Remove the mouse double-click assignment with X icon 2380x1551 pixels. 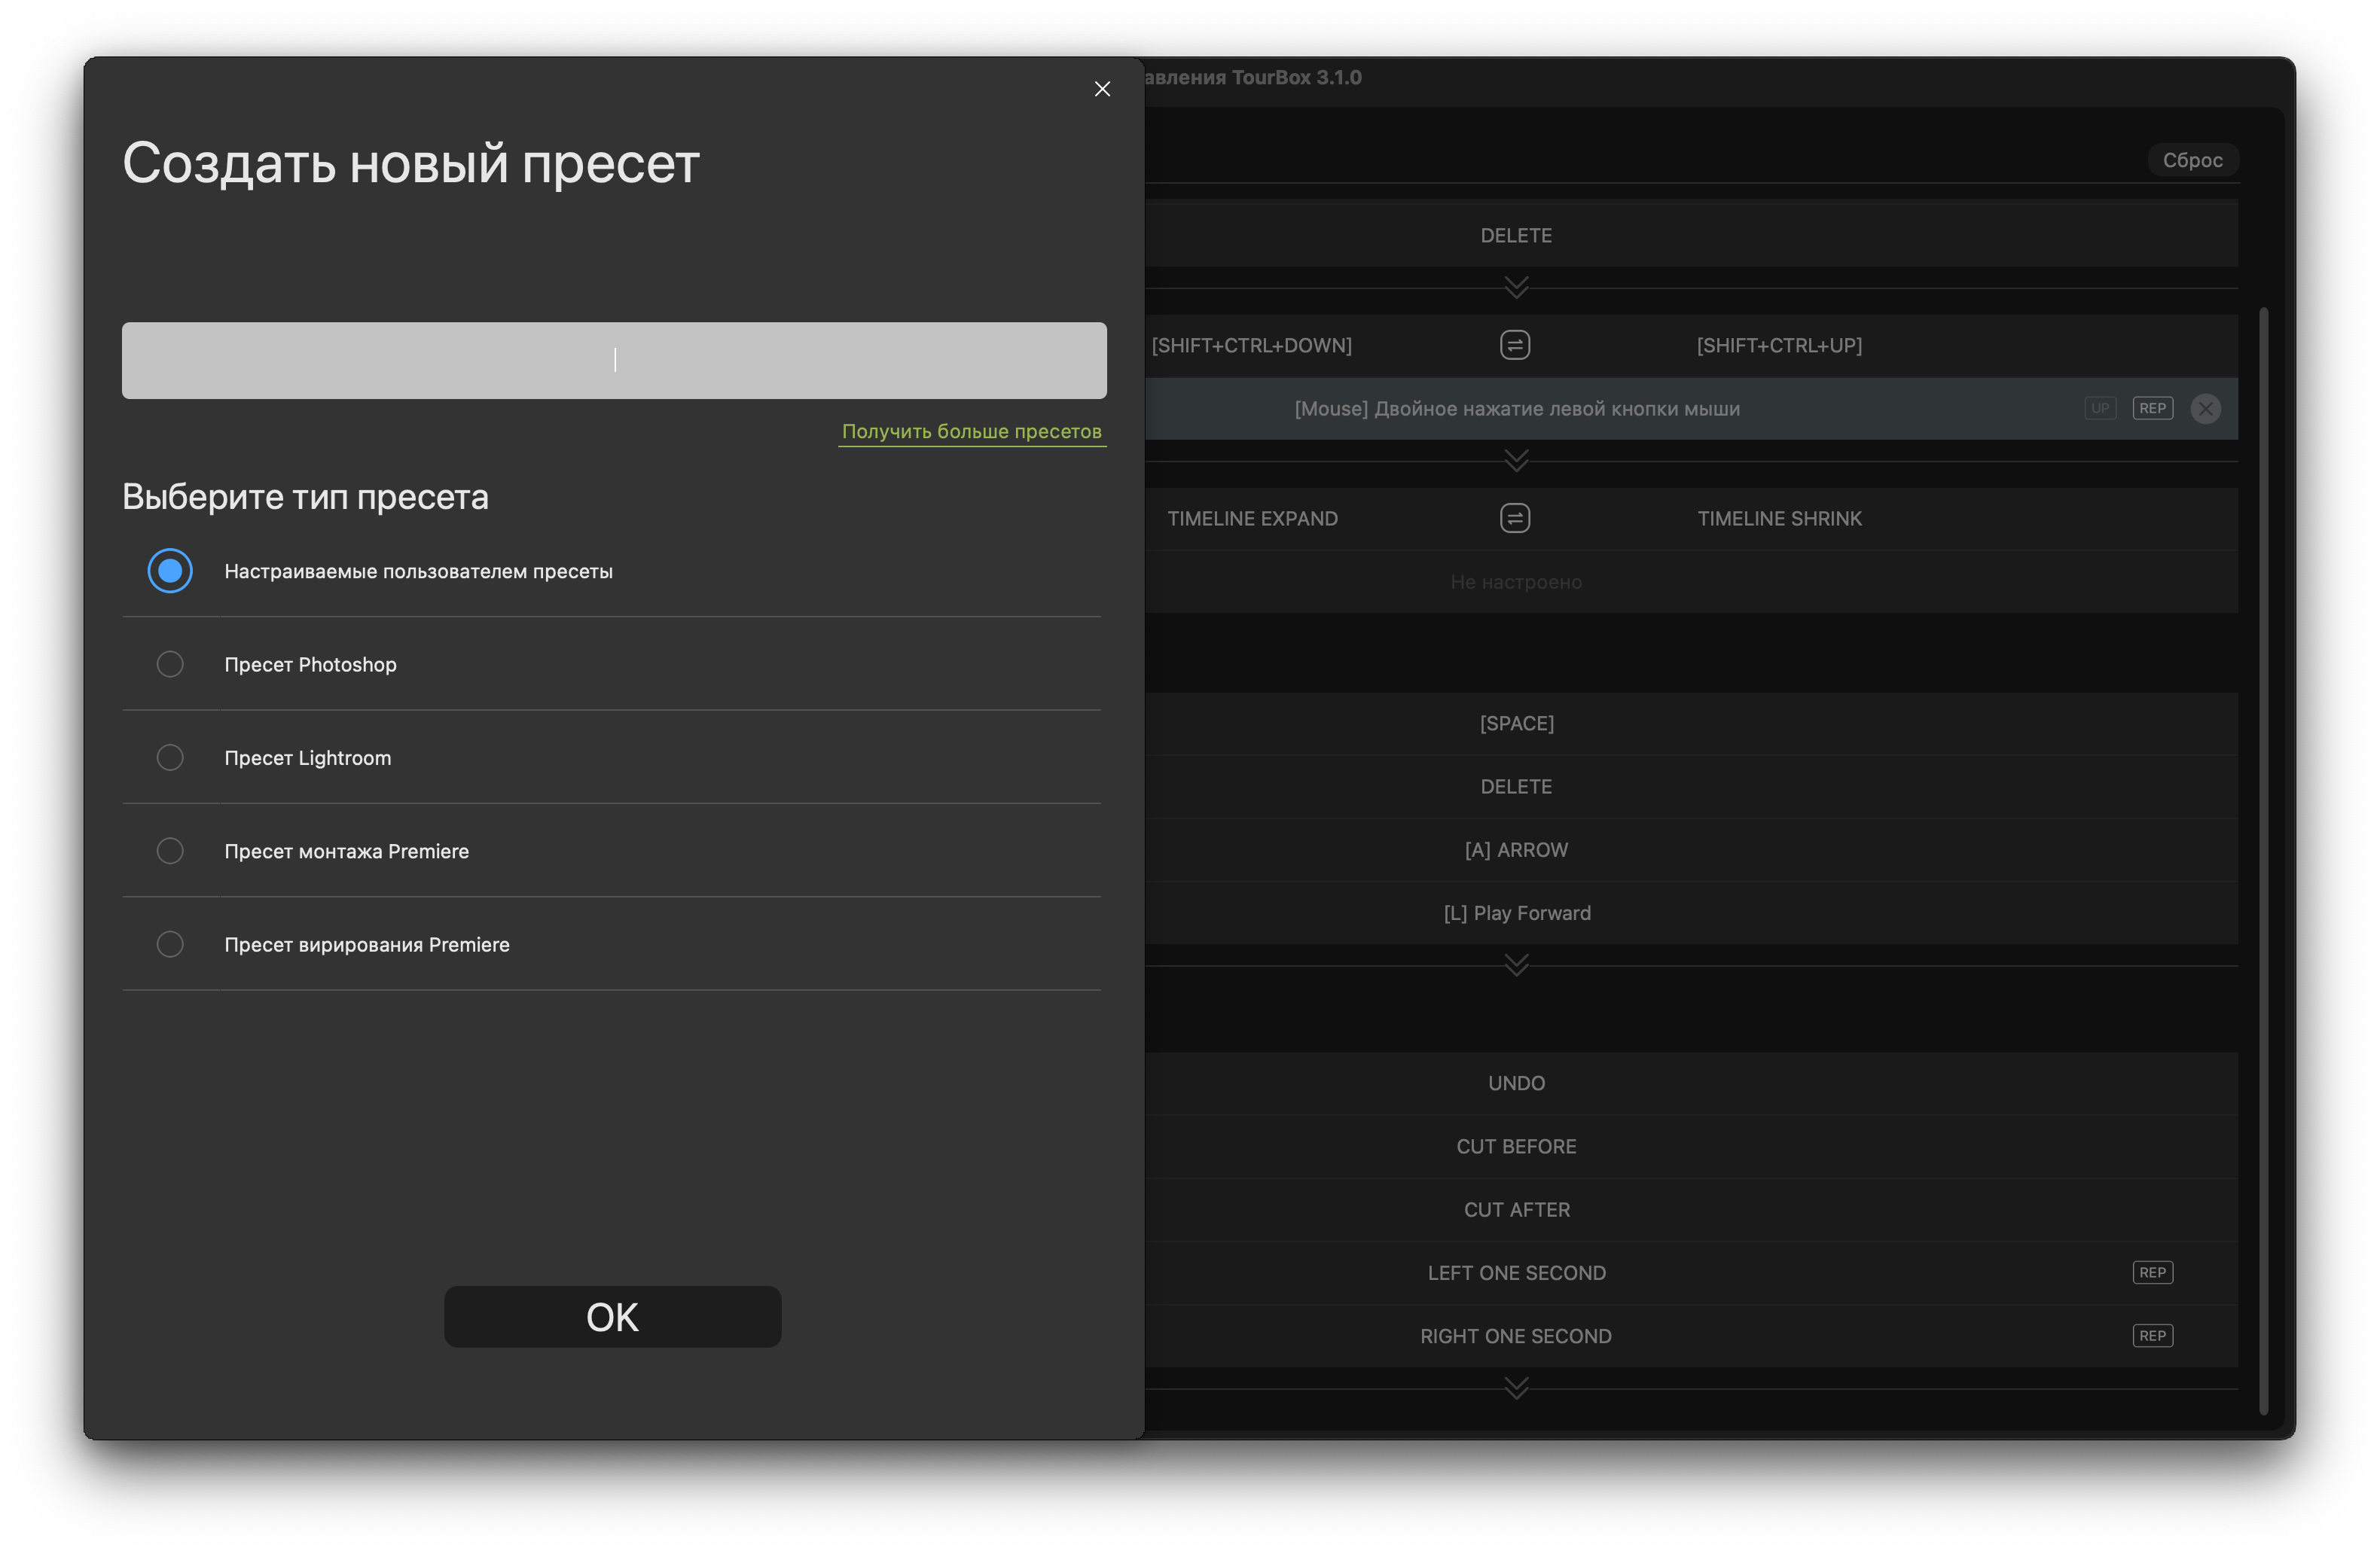pos(2205,409)
